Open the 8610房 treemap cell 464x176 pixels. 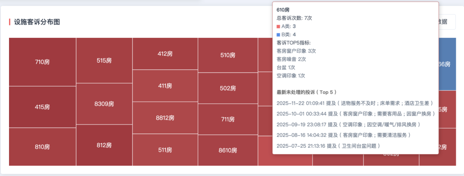[x=228, y=150]
